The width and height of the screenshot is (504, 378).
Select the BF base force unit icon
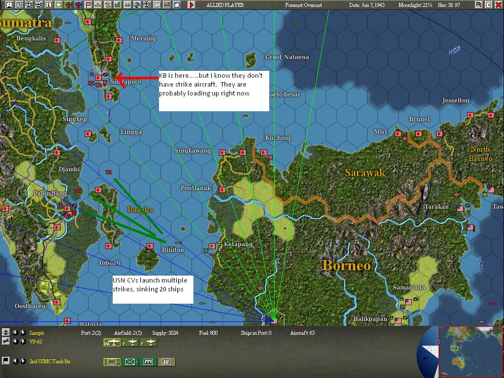click(167, 362)
